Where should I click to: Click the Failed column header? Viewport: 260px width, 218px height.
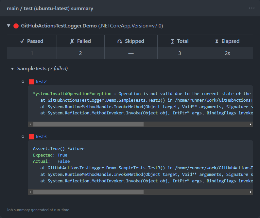coord(80,41)
